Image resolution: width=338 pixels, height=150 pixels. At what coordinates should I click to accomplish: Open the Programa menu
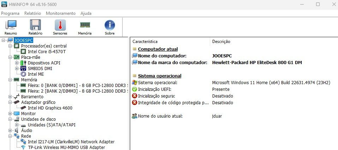(x=10, y=13)
